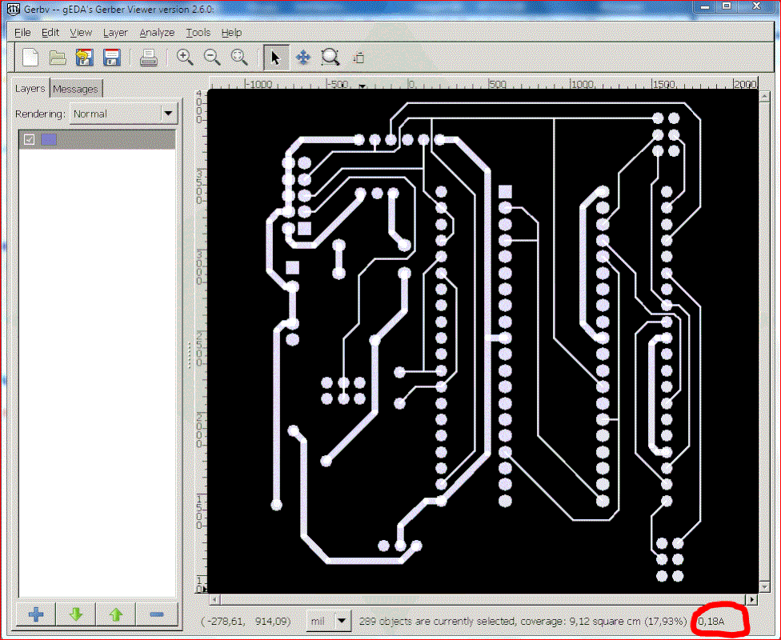Remove the layer with the blue minus button
The height and width of the screenshot is (640, 781).
(156, 614)
